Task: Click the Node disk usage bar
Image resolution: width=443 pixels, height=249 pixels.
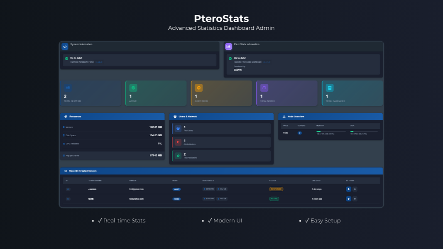Action: pos(364,132)
